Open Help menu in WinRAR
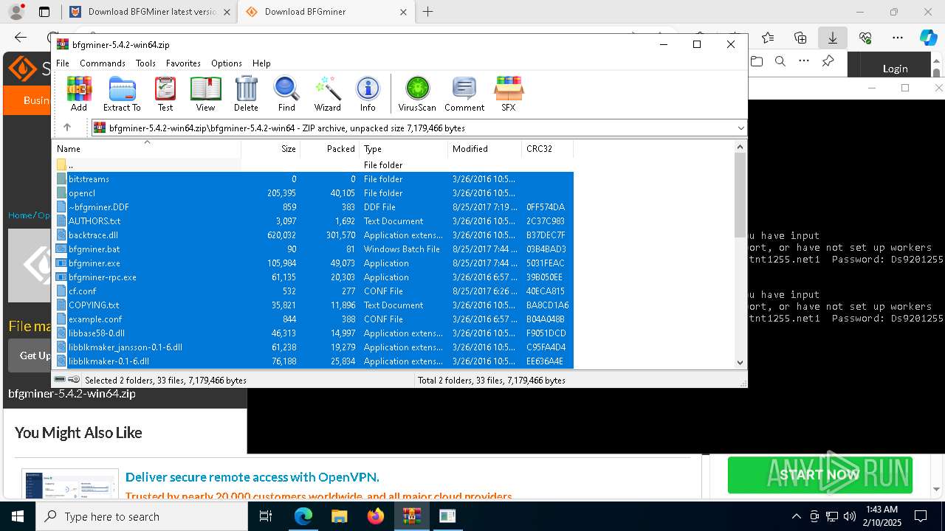945x531 pixels. tap(261, 63)
